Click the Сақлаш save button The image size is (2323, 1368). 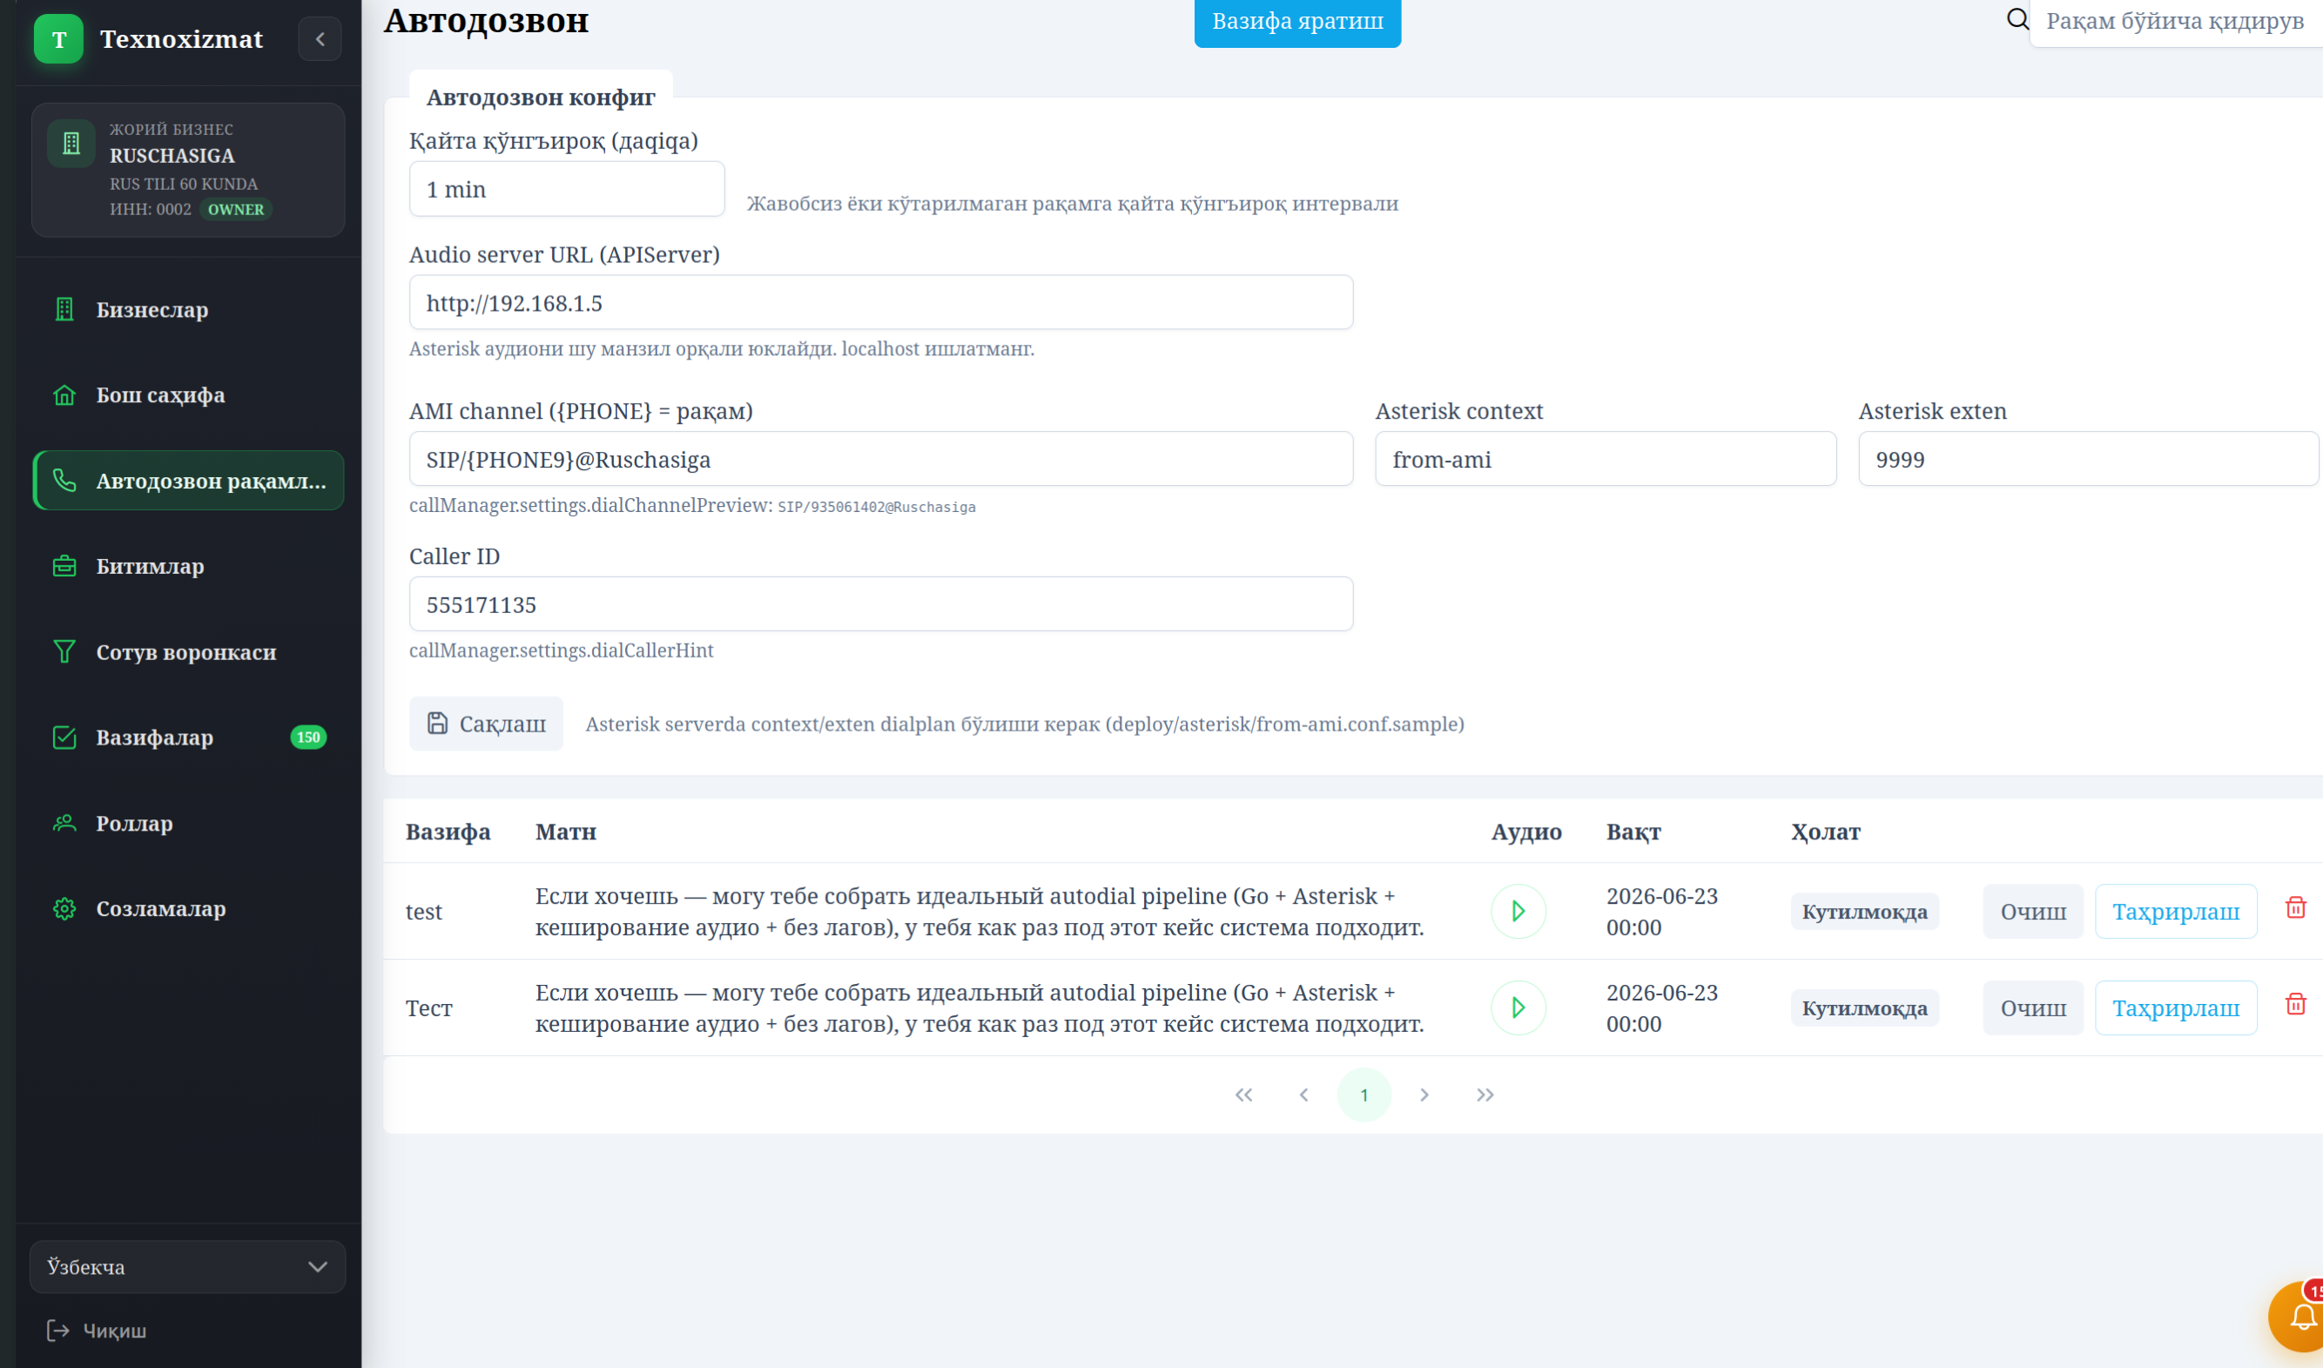(x=486, y=724)
